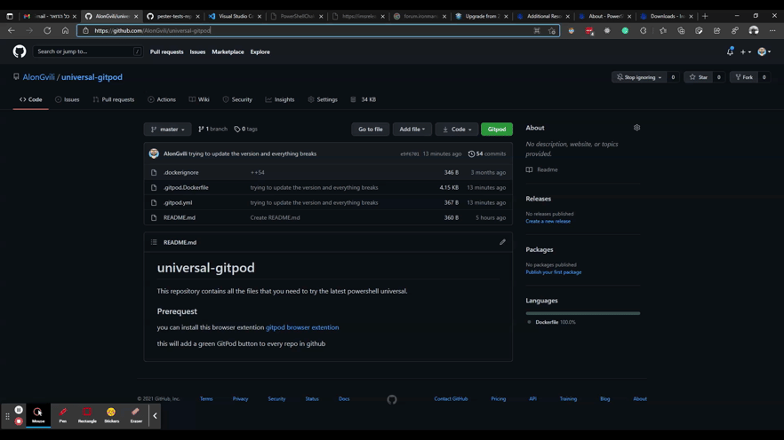Open the .gitpod.Dockerfile file

[186, 187]
